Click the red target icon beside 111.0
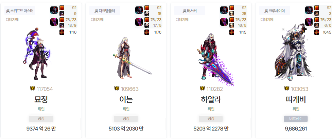The width and height of the screenshot is (333, 139). coord(62,33)
